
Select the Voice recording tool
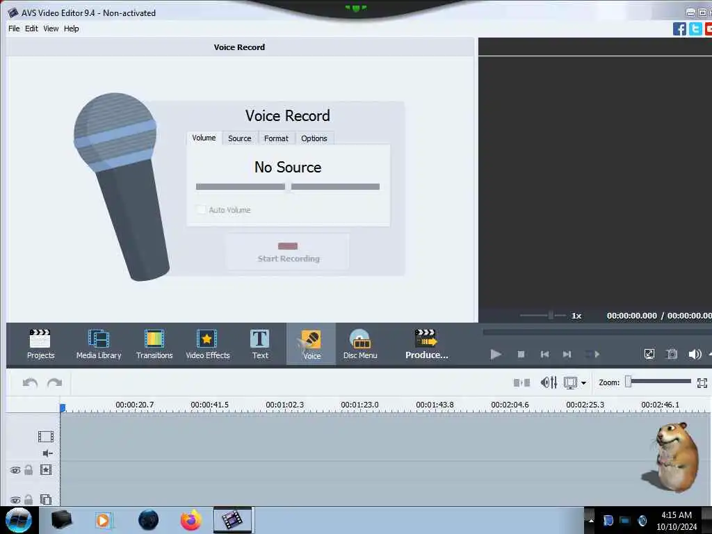pos(311,344)
